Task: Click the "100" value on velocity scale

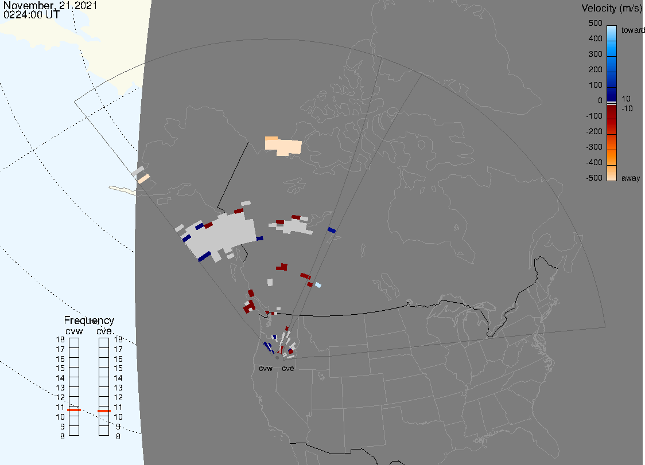Action: pos(595,85)
